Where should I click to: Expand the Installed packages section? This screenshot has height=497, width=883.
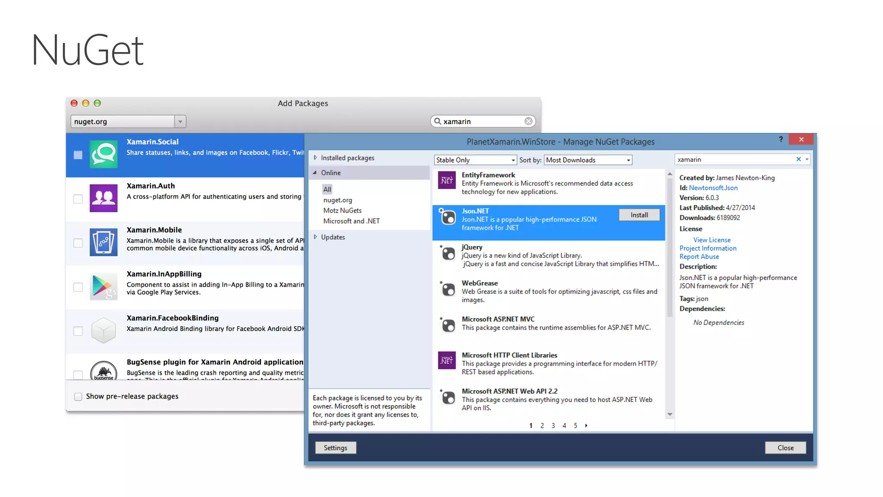(316, 158)
